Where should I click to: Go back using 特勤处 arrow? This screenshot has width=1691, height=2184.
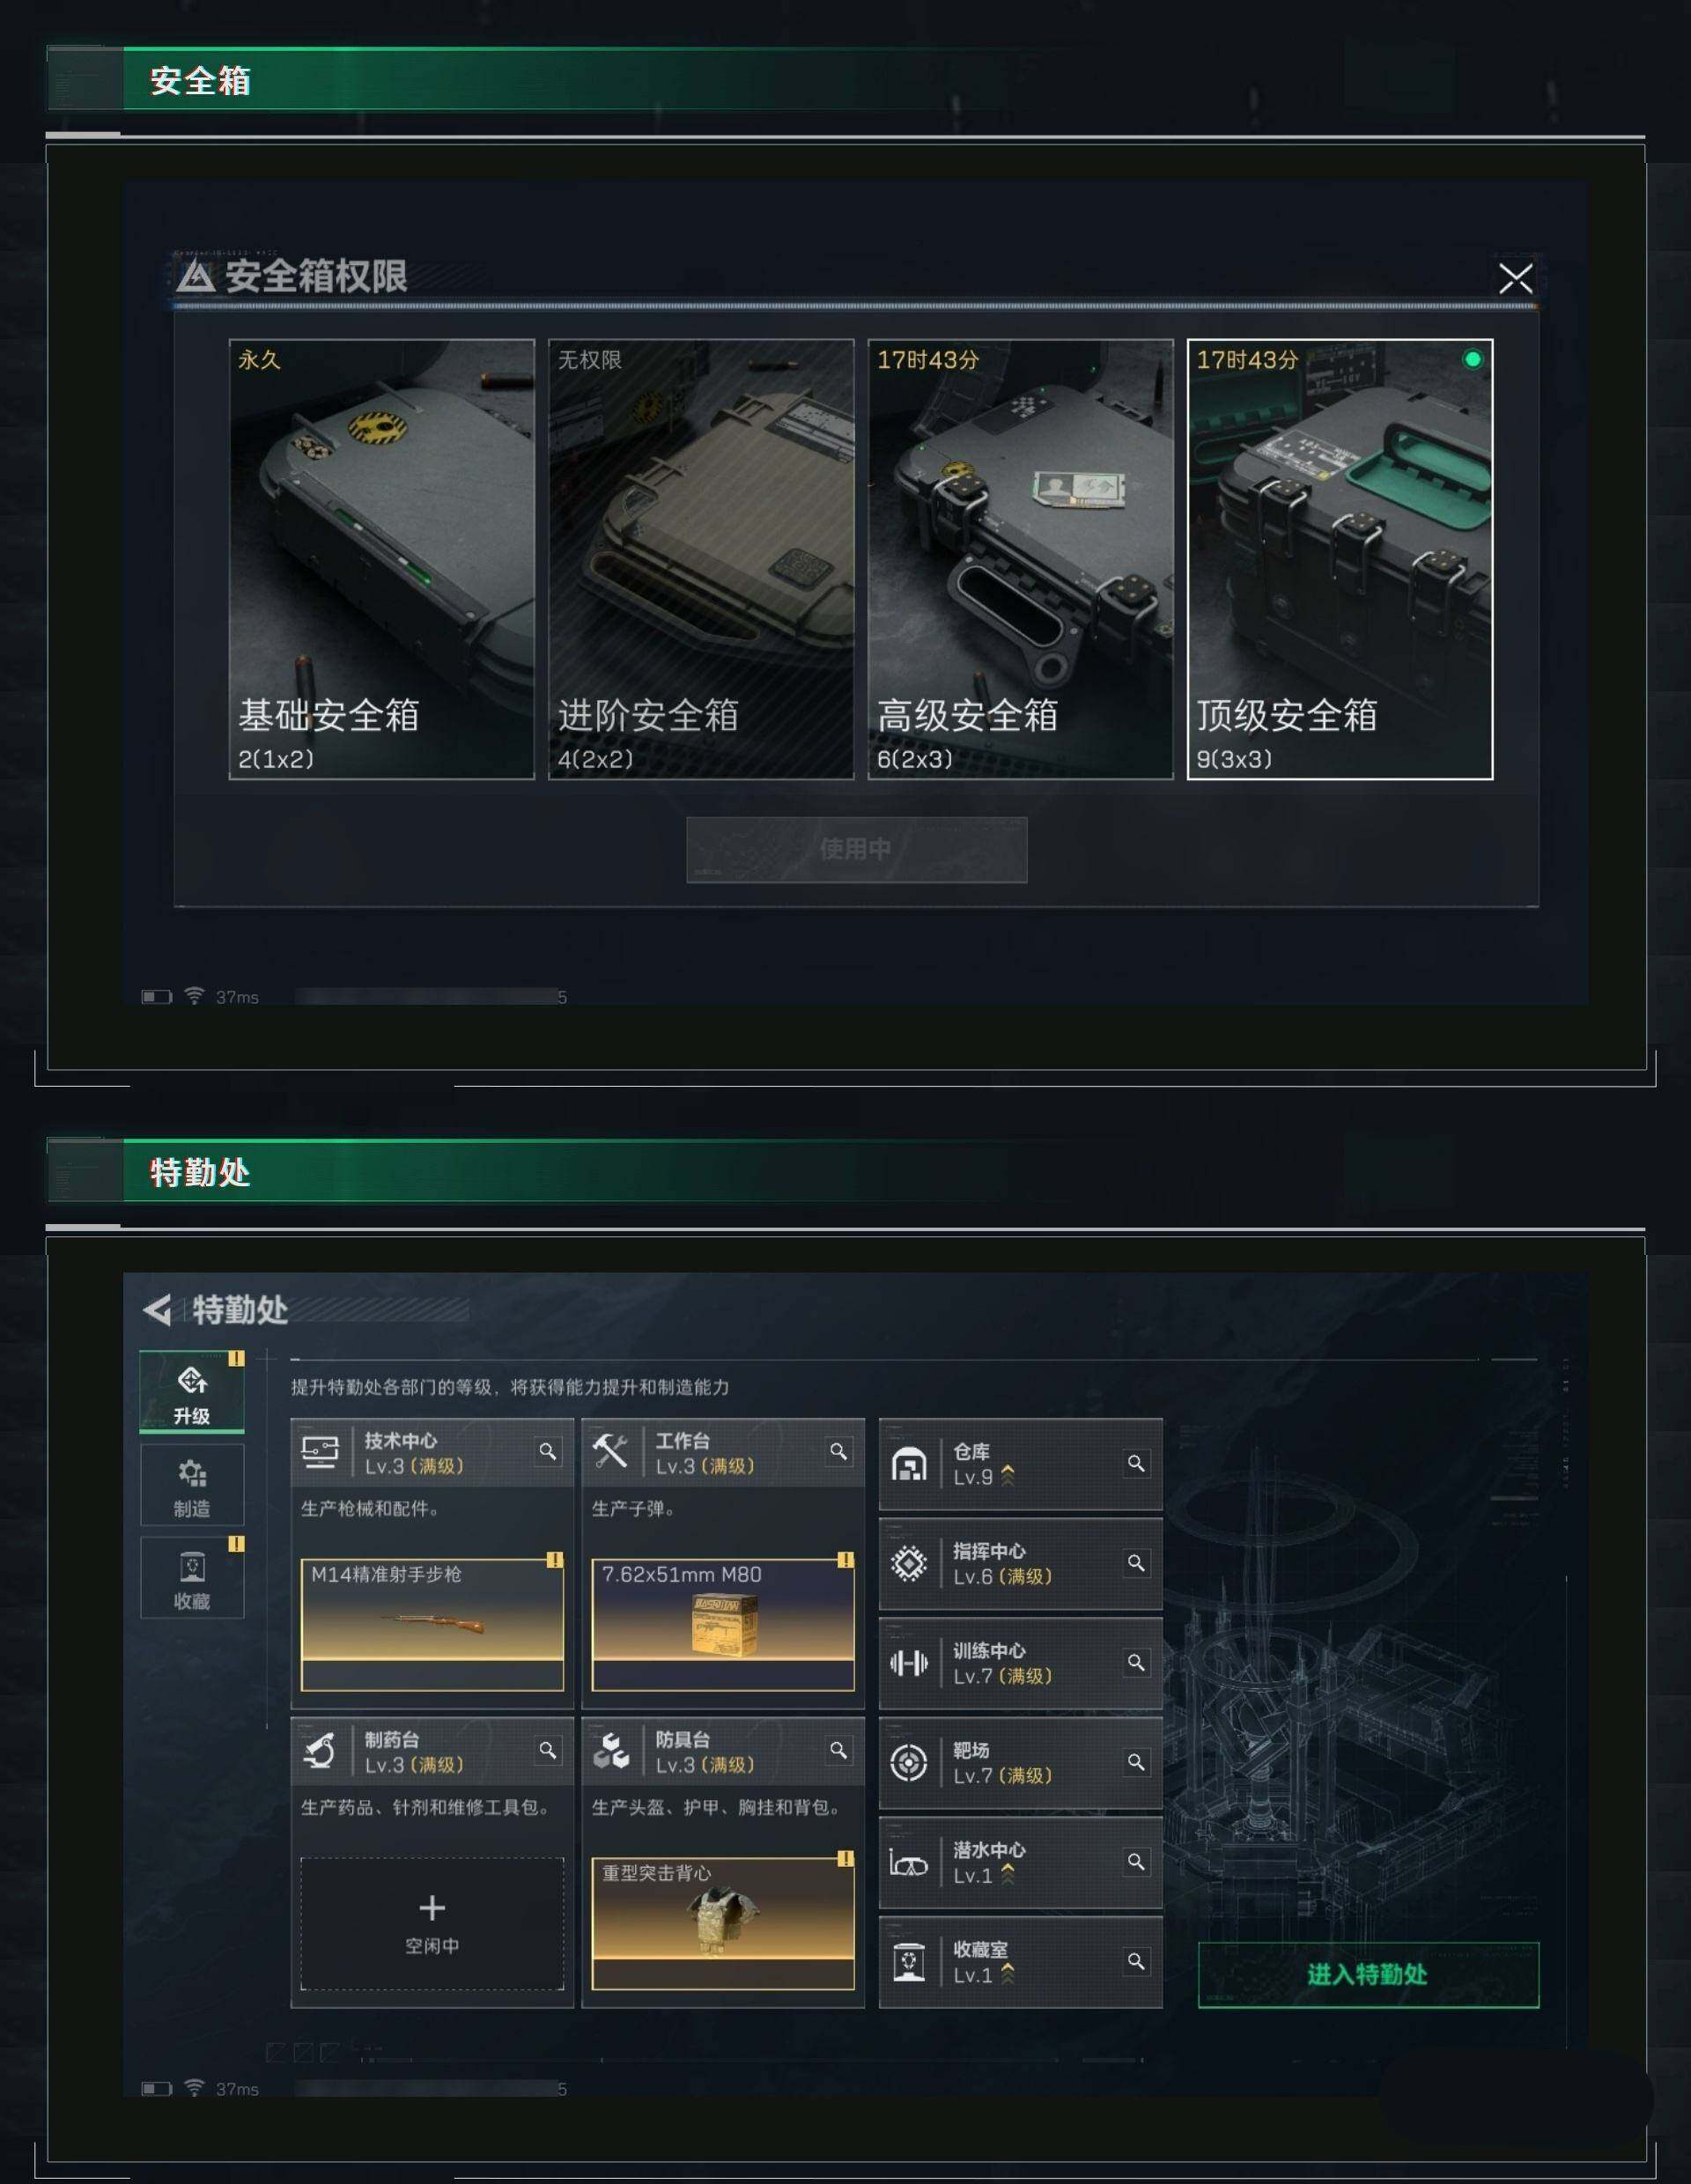157,1309
